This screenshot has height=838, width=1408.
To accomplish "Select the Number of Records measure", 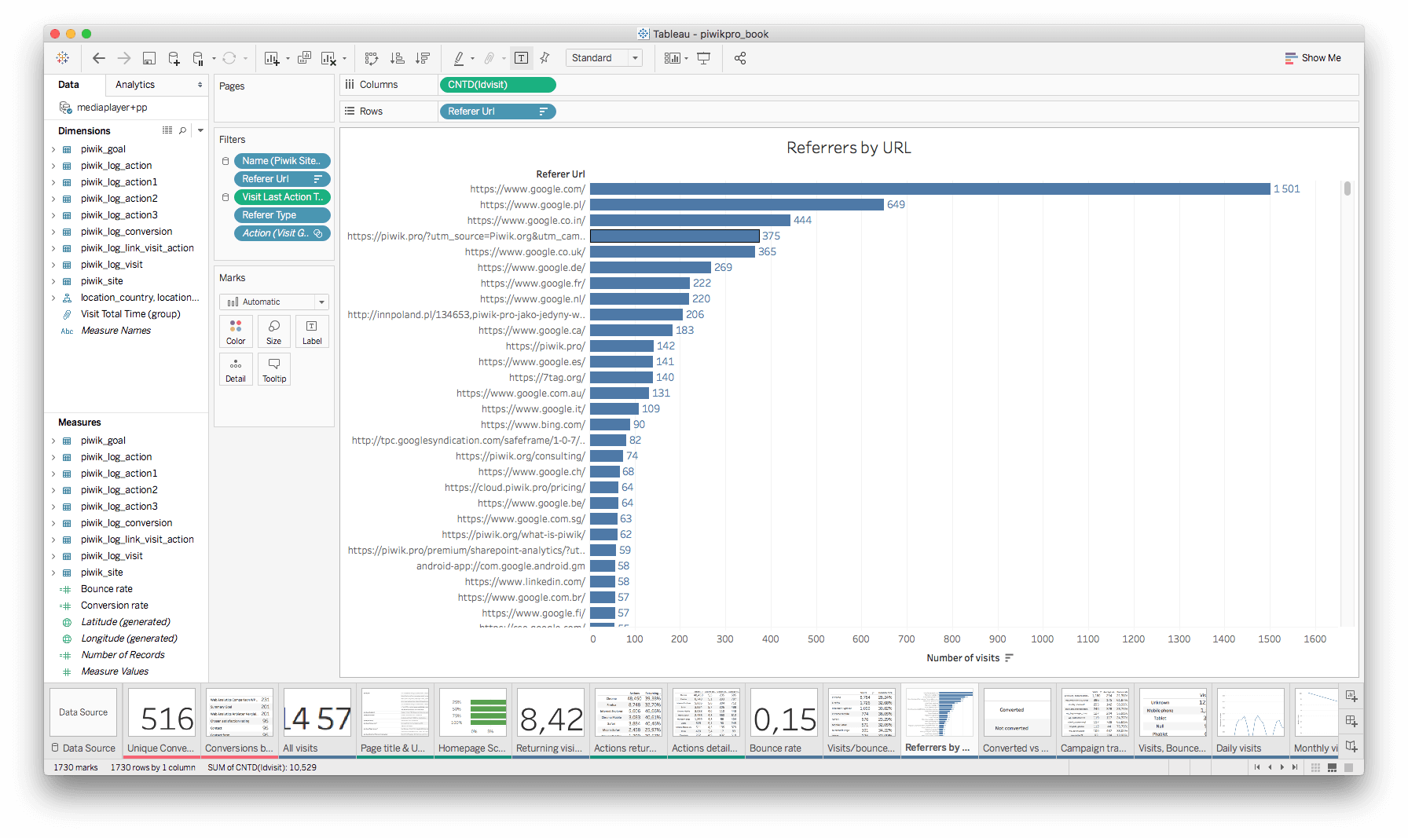I will pos(123,655).
